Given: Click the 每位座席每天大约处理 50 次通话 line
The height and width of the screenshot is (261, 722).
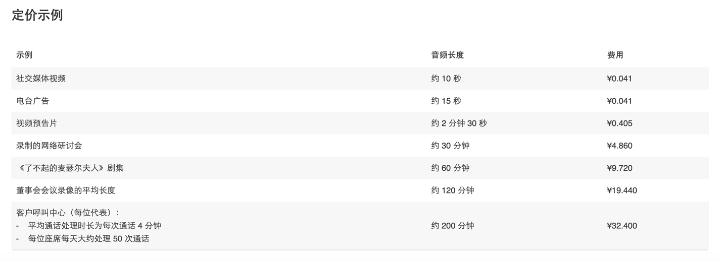Looking at the screenshot, I should click(x=88, y=239).
